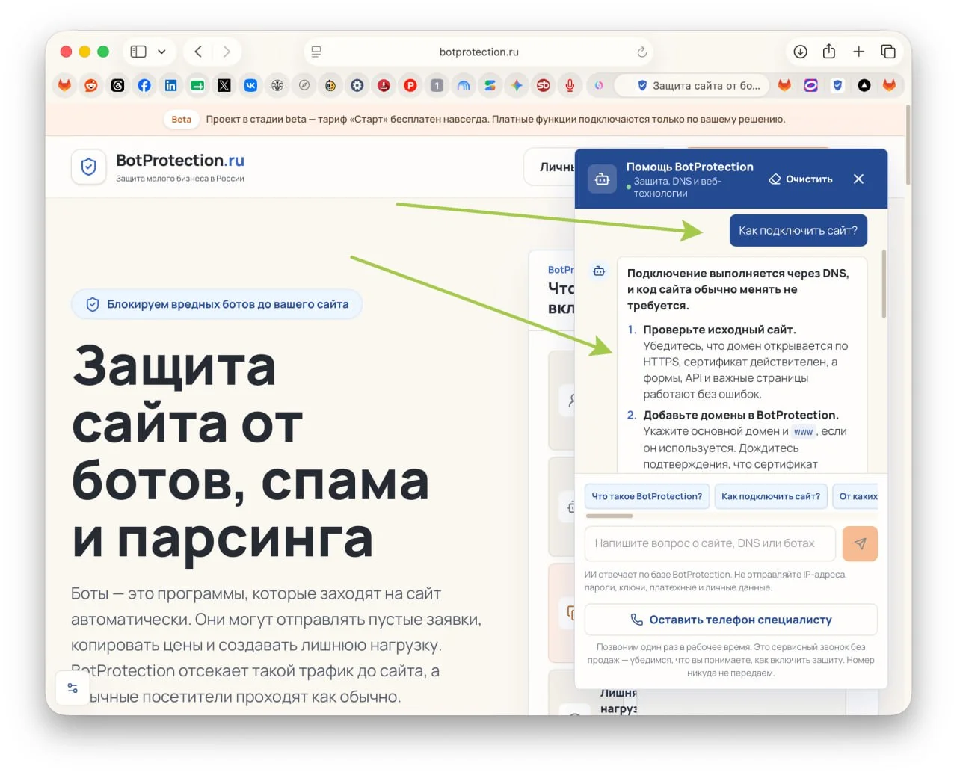Add a new tab with the plus icon

point(858,52)
